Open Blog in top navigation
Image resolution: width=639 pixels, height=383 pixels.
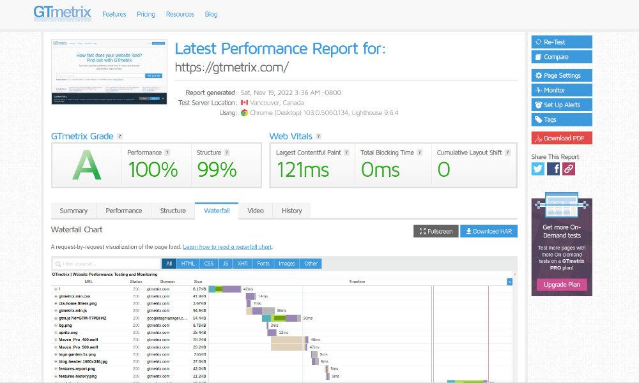pyautogui.click(x=211, y=14)
